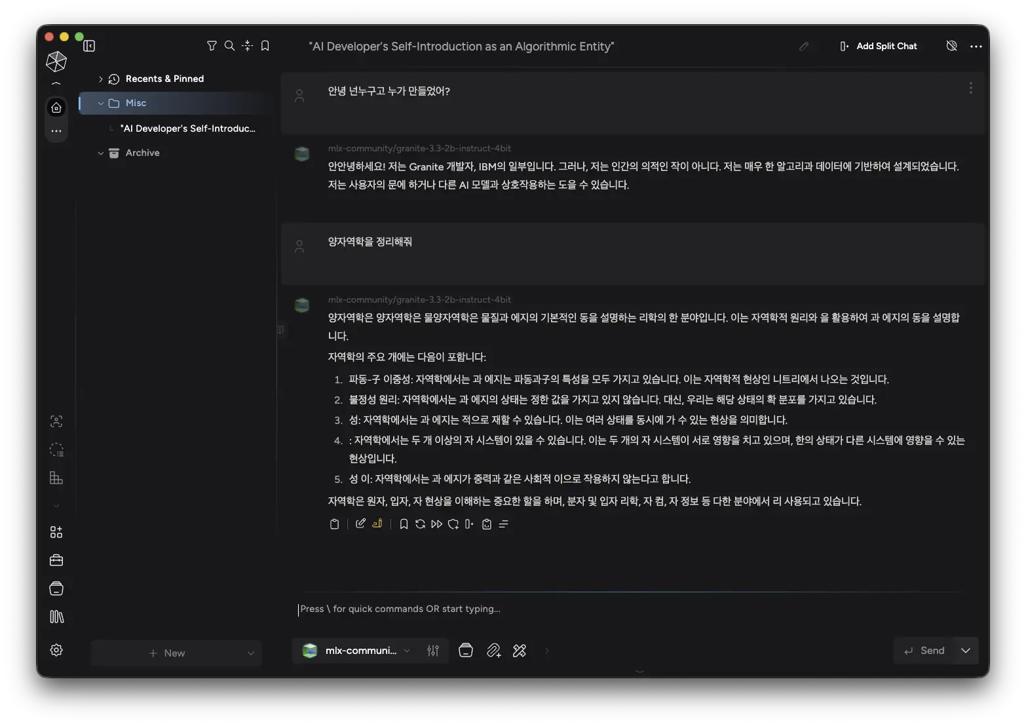Screen dimensions: 1026x726
Task: Bookmark the quantum mechanics response
Action: 403,524
